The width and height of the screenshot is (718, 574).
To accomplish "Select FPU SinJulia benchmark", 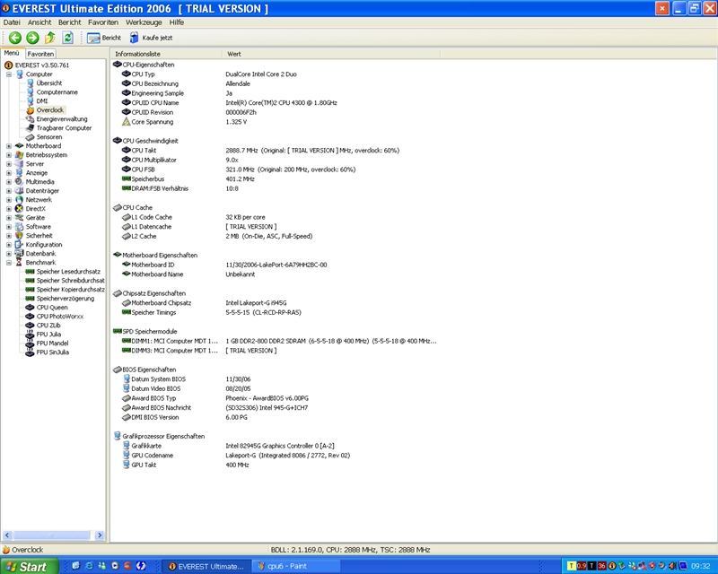I will 52,352.
